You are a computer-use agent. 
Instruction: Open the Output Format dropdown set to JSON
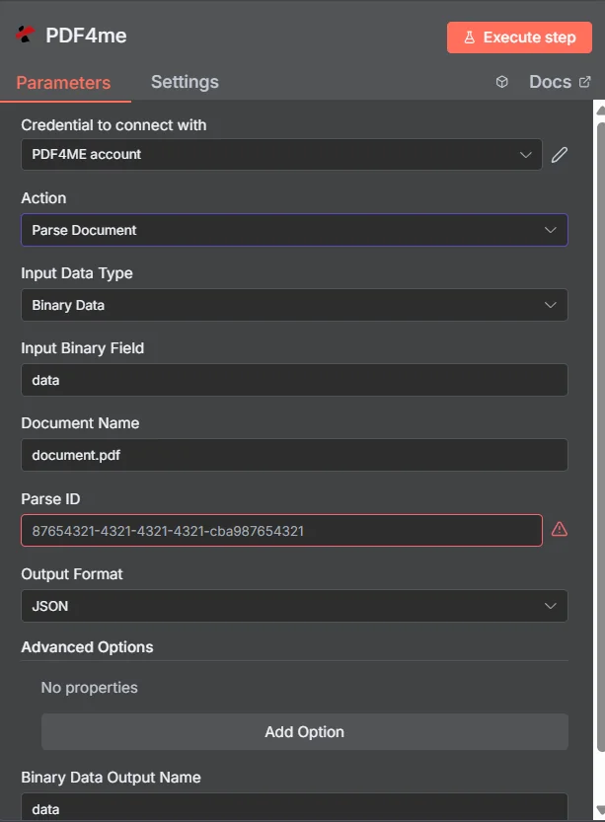click(294, 605)
